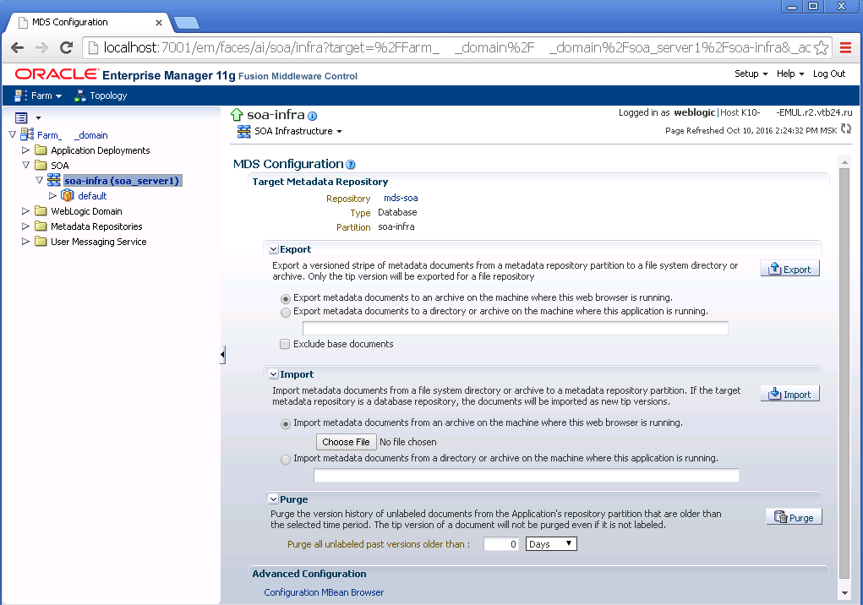
Task: Expand the Metadata Repositories tree node
Action: [26, 226]
